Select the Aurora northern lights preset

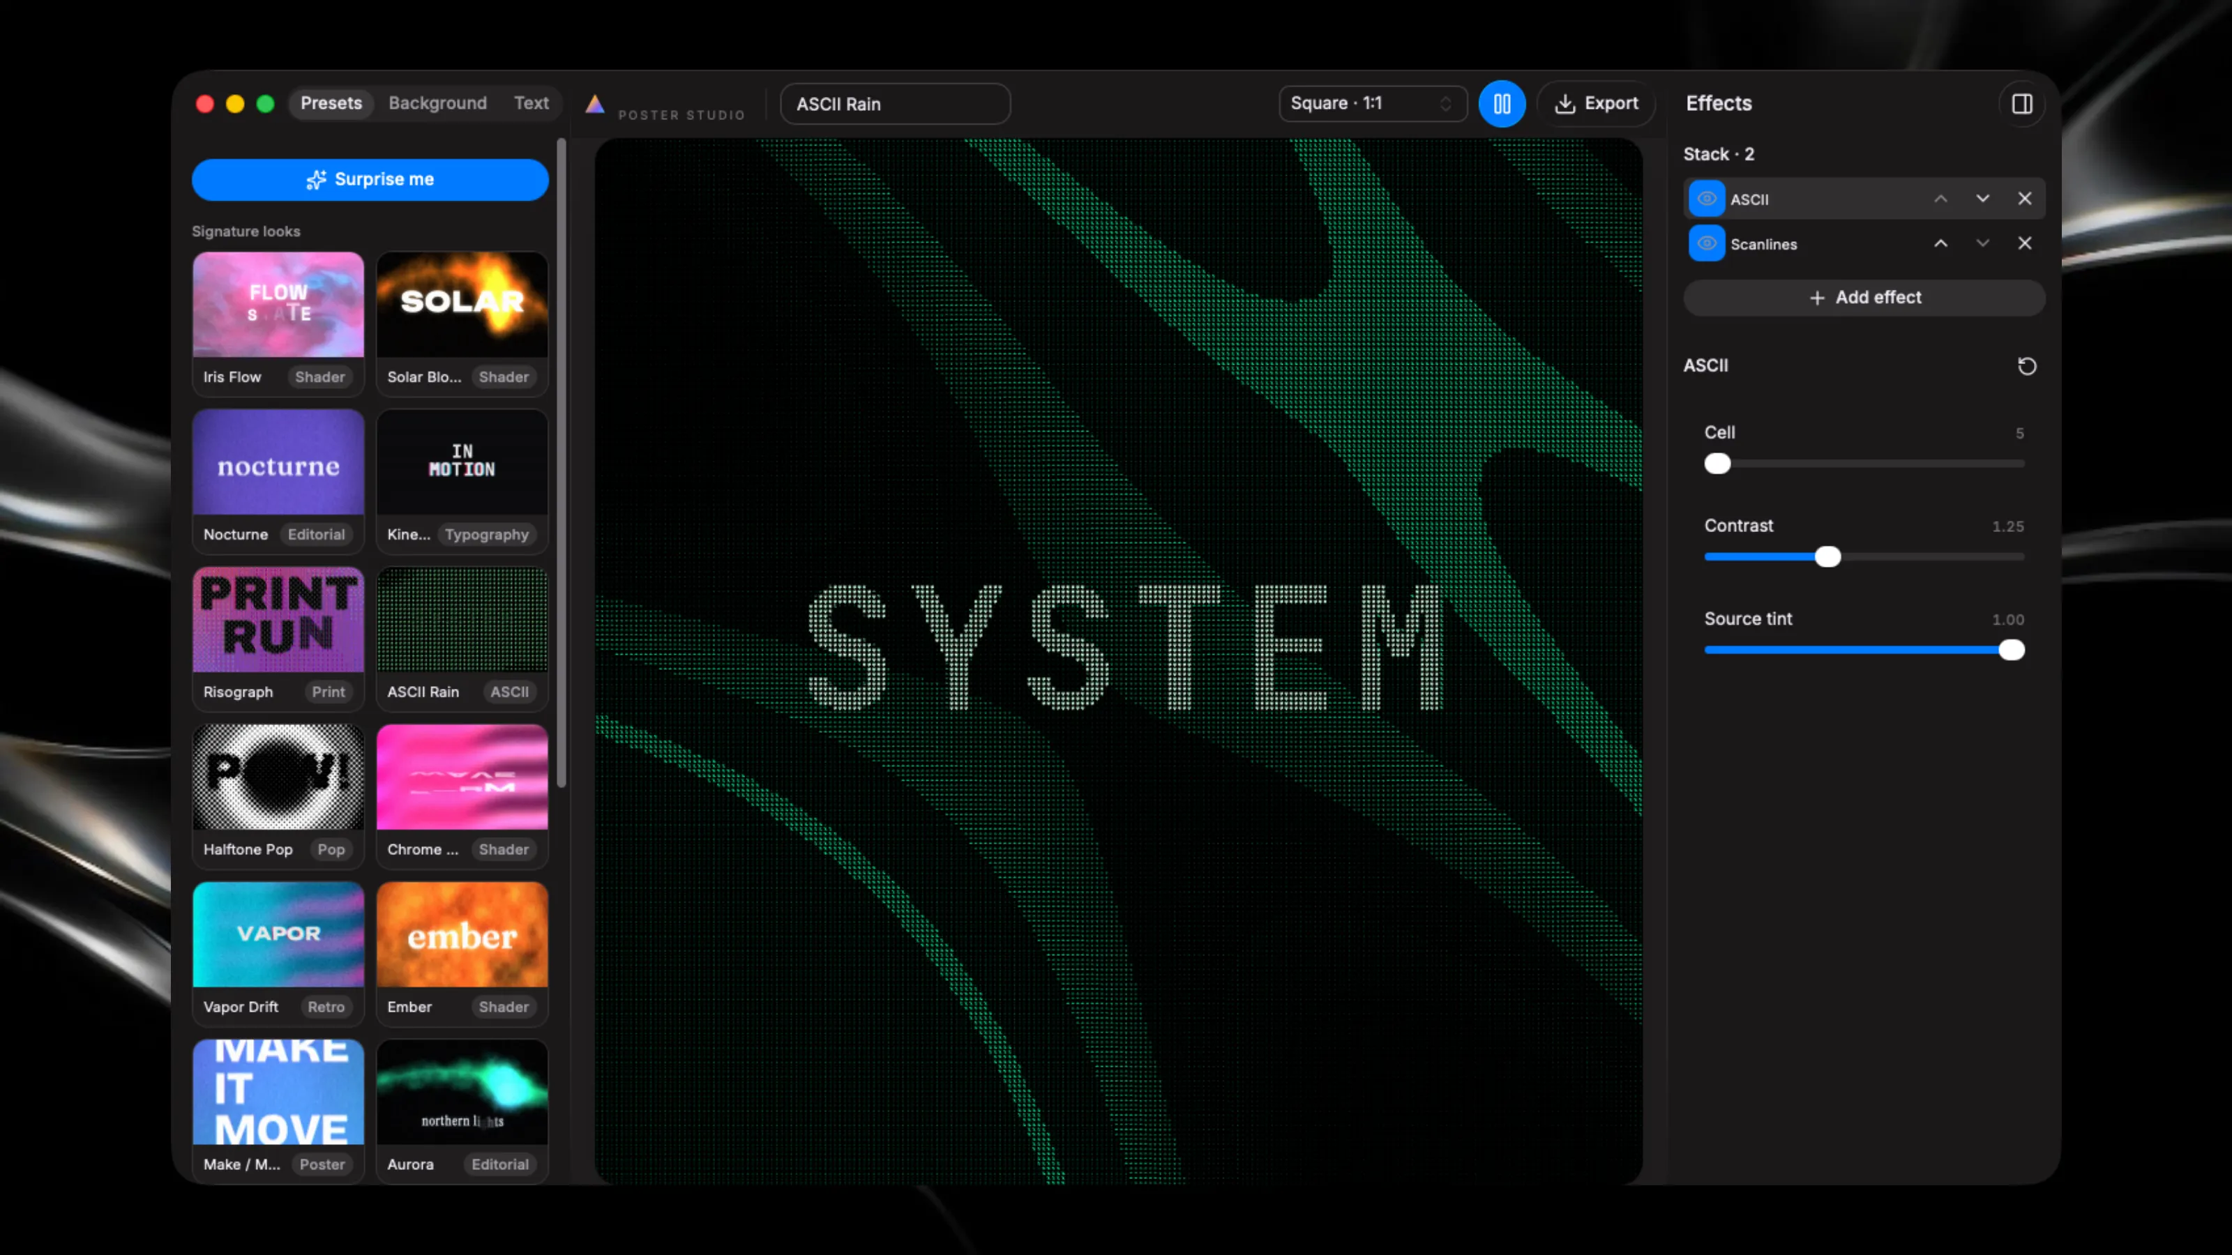(x=462, y=1093)
